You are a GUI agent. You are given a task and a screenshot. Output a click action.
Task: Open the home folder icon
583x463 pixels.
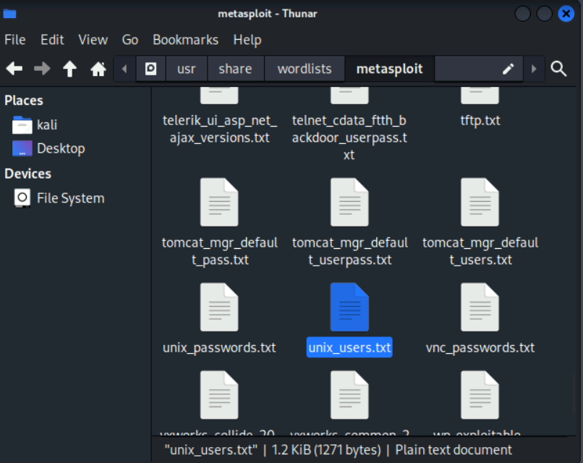click(x=98, y=69)
